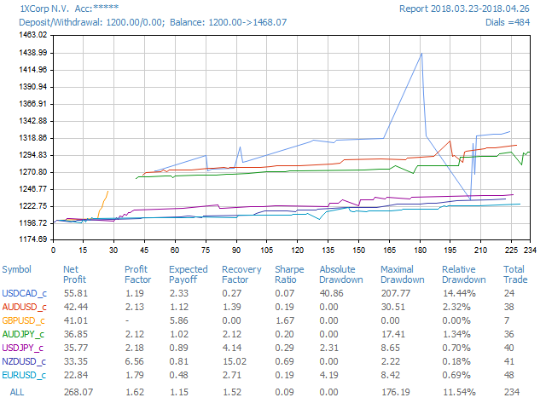The width and height of the screenshot is (546, 409).
Task: Sort by Profit Factor column header
Action: (137, 274)
